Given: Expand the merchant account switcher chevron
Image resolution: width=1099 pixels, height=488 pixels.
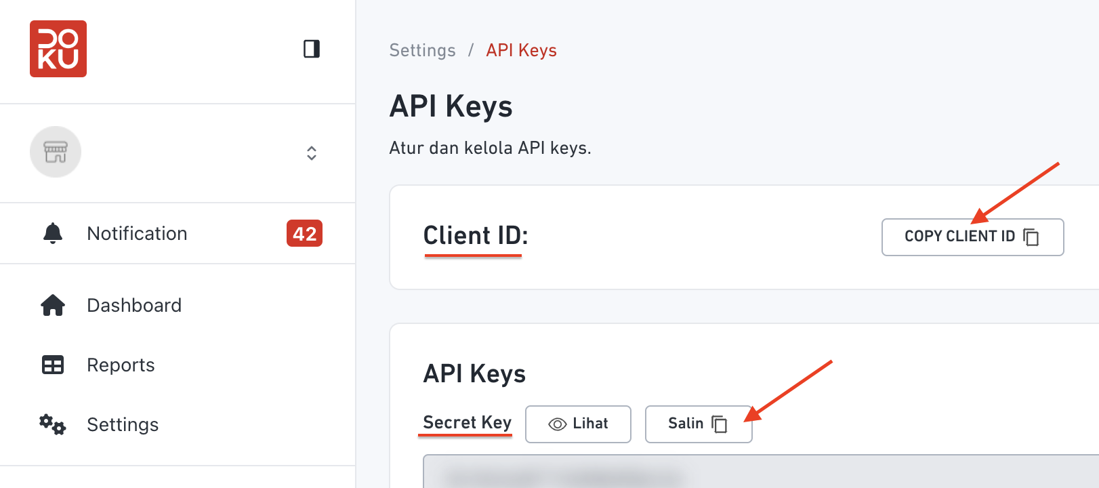Looking at the screenshot, I should pyautogui.click(x=312, y=153).
